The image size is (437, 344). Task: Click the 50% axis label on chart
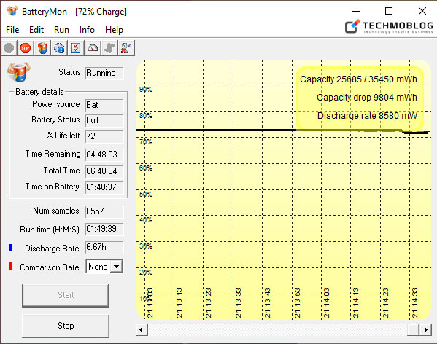point(146,195)
